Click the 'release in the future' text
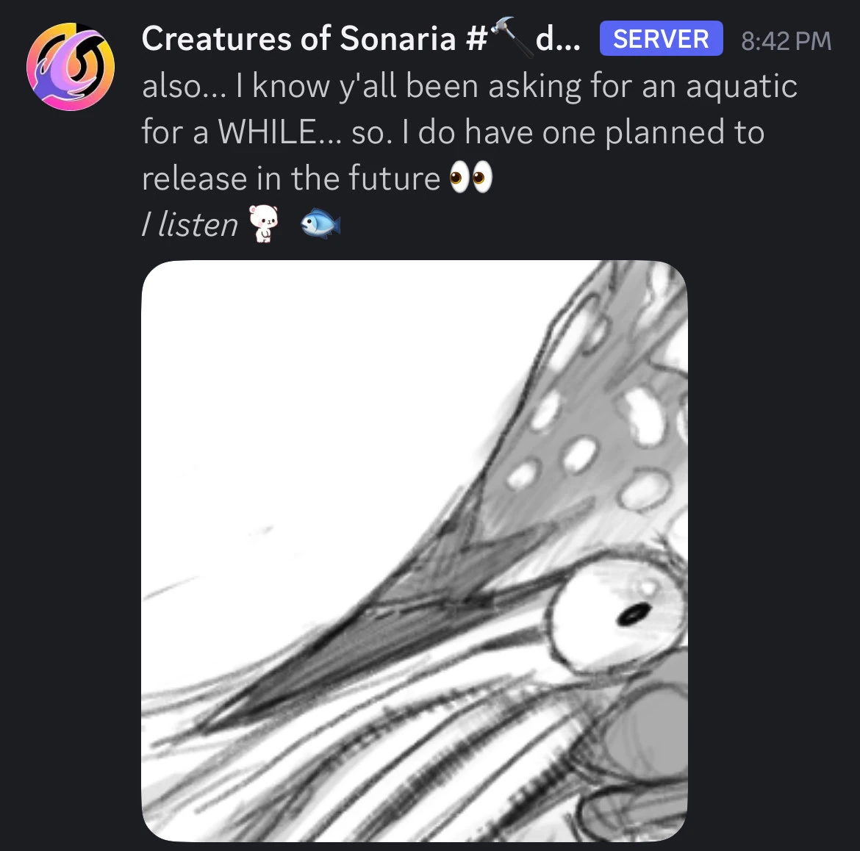Screen dimensions: 860x851 (290, 178)
